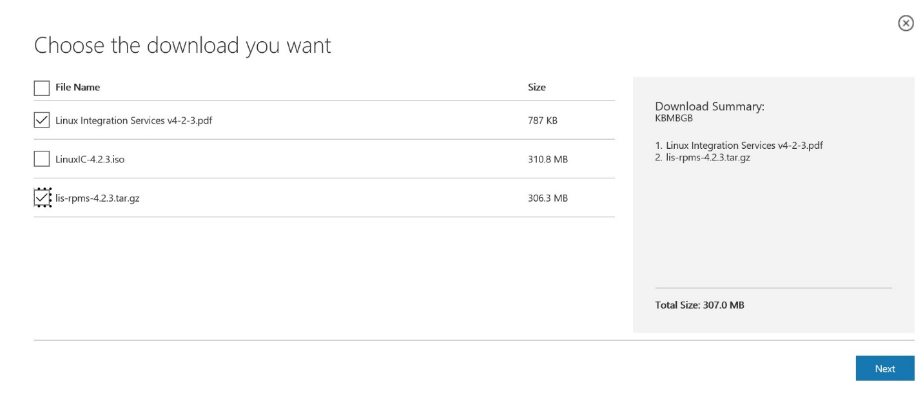Select the lis-rpms-4.2.3.tar.gz file name in the list

pos(97,198)
